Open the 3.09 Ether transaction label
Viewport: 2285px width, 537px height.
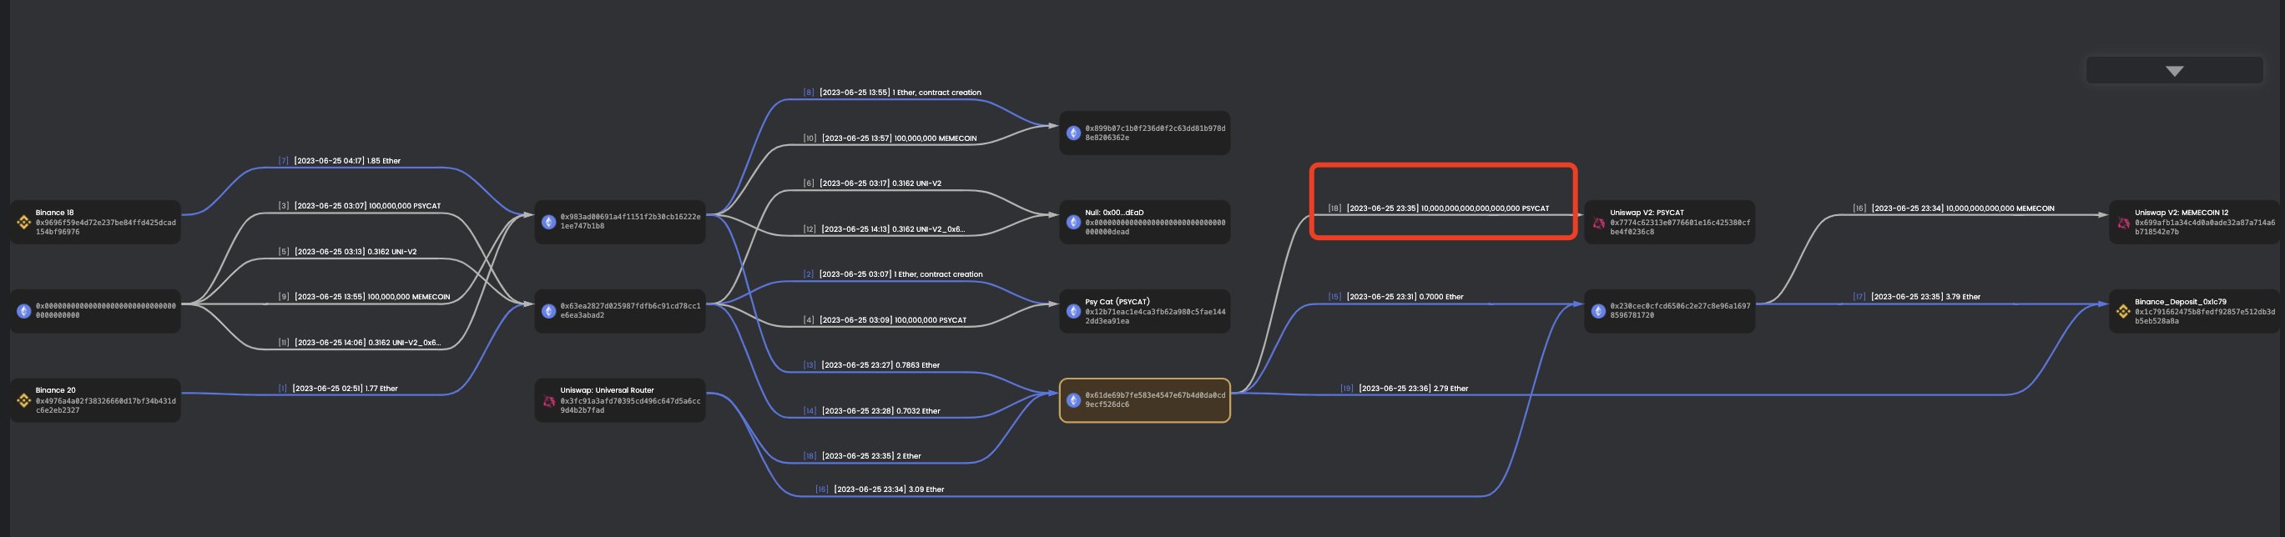[888, 489]
